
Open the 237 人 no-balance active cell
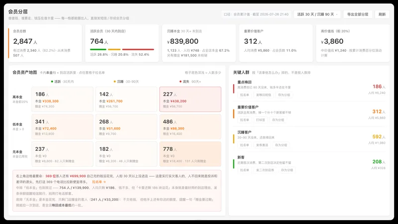(63, 154)
